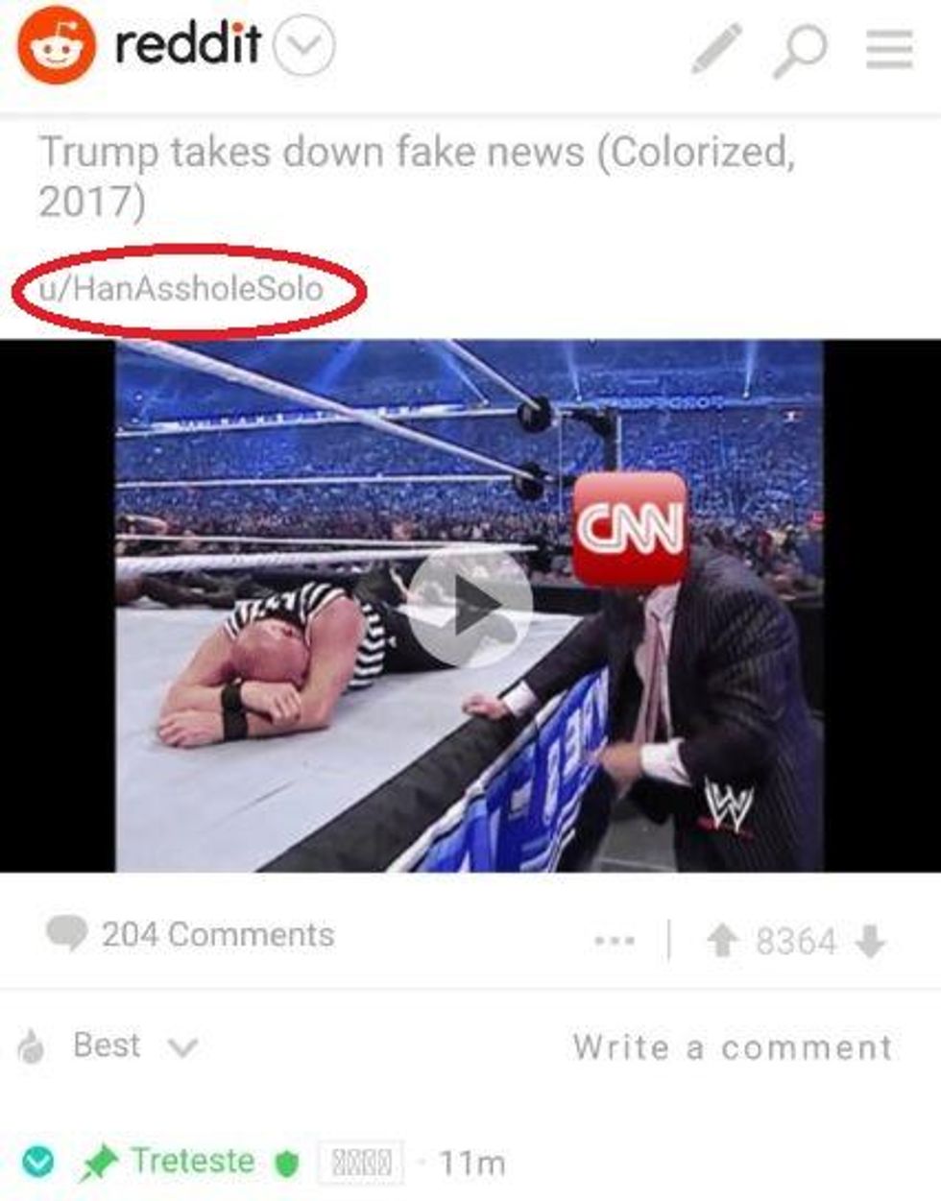Expand the Best sort dropdown arrow

click(x=182, y=1046)
